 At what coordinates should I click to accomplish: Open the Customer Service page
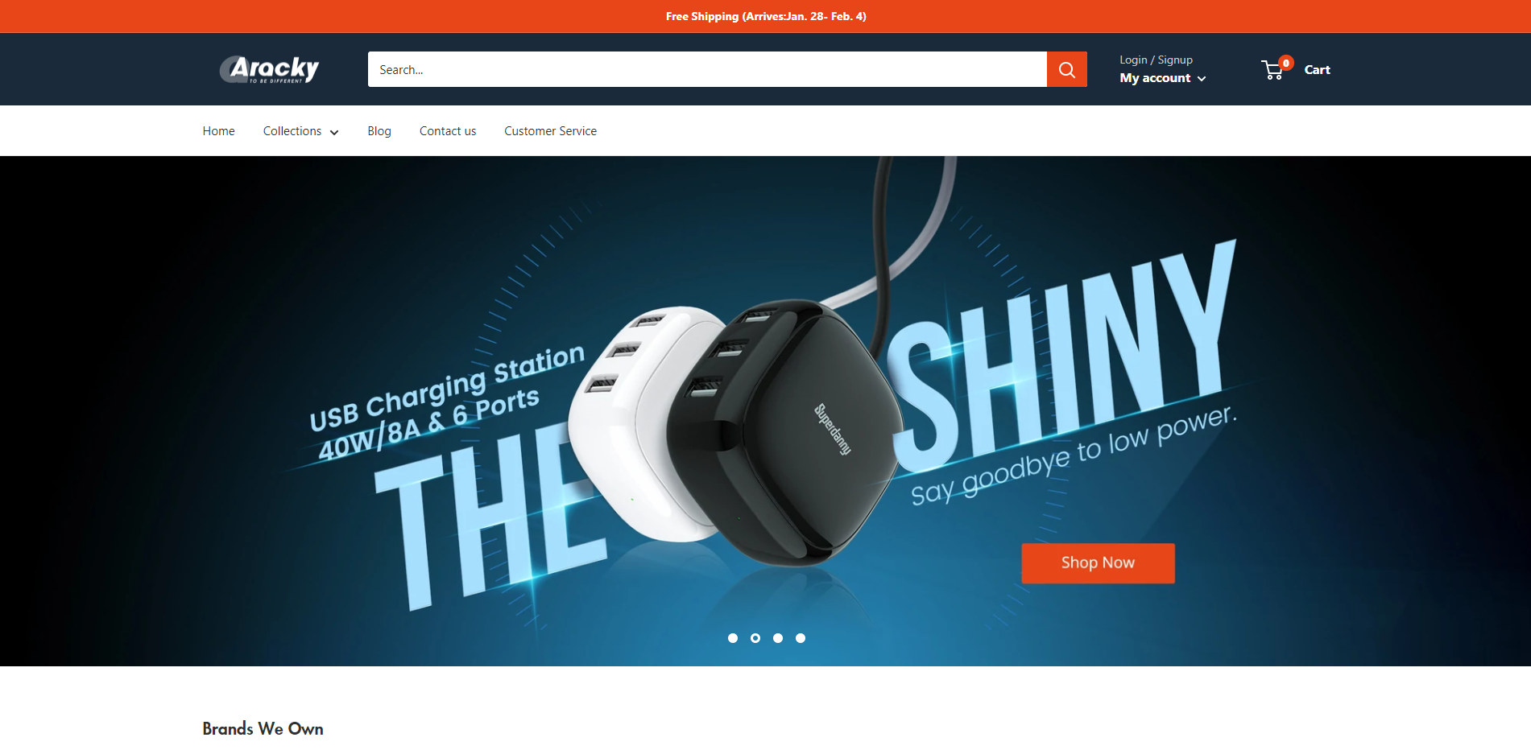click(x=551, y=131)
